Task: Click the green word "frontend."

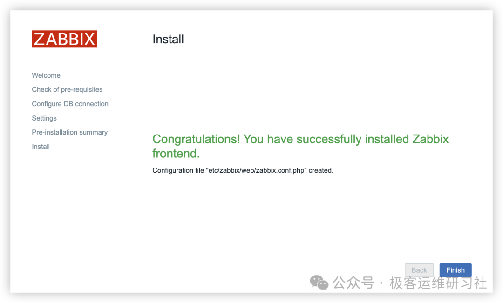Action: coord(176,154)
